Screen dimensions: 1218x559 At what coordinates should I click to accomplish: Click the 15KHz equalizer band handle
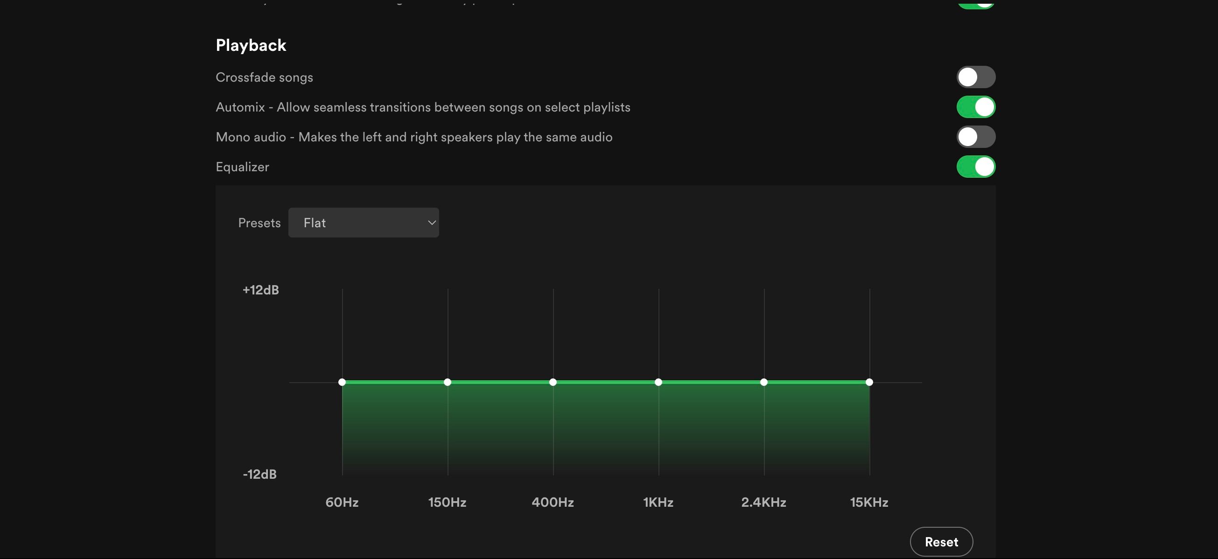pos(869,382)
